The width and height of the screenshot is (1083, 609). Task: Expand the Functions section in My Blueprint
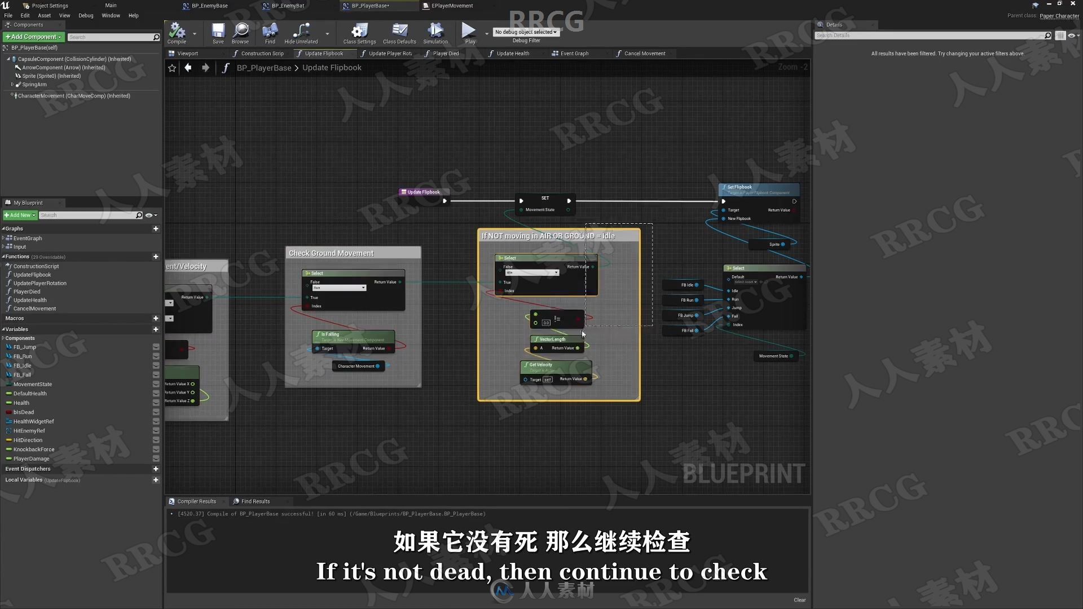click(5, 256)
